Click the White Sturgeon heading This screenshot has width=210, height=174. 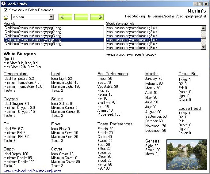point(20,54)
